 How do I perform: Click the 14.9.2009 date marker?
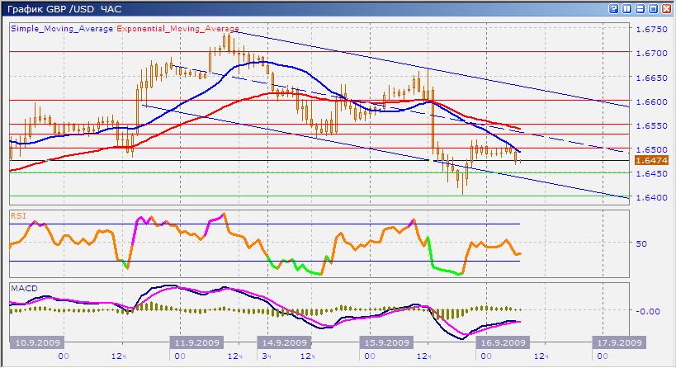click(x=286, y=343)
